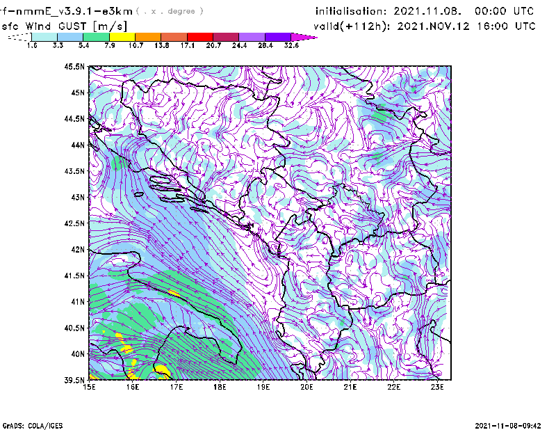Click the legend value 28.4
The image size is (556, 430).
265,45
